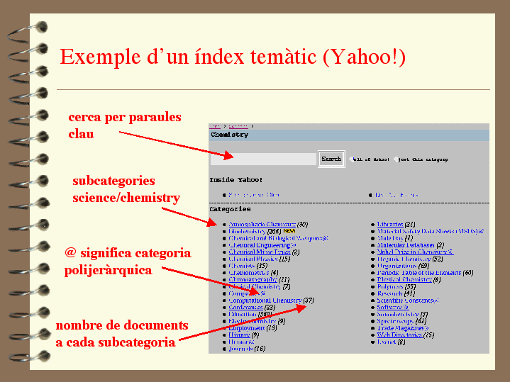Screen dimensions: 510x382
Task: Open the Organizations category link
Action: [x=397, y=266]
